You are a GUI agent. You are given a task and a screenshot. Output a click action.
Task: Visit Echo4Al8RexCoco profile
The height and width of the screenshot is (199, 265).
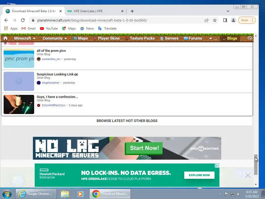[x=54, y=105]
